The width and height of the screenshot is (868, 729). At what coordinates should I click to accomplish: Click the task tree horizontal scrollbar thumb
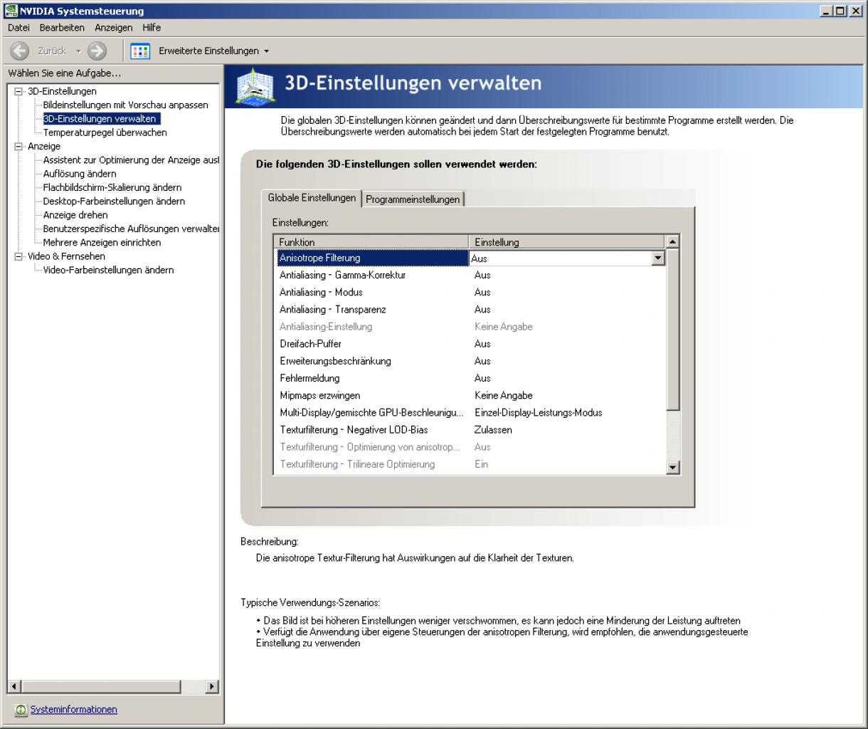[x=100, y=687]
